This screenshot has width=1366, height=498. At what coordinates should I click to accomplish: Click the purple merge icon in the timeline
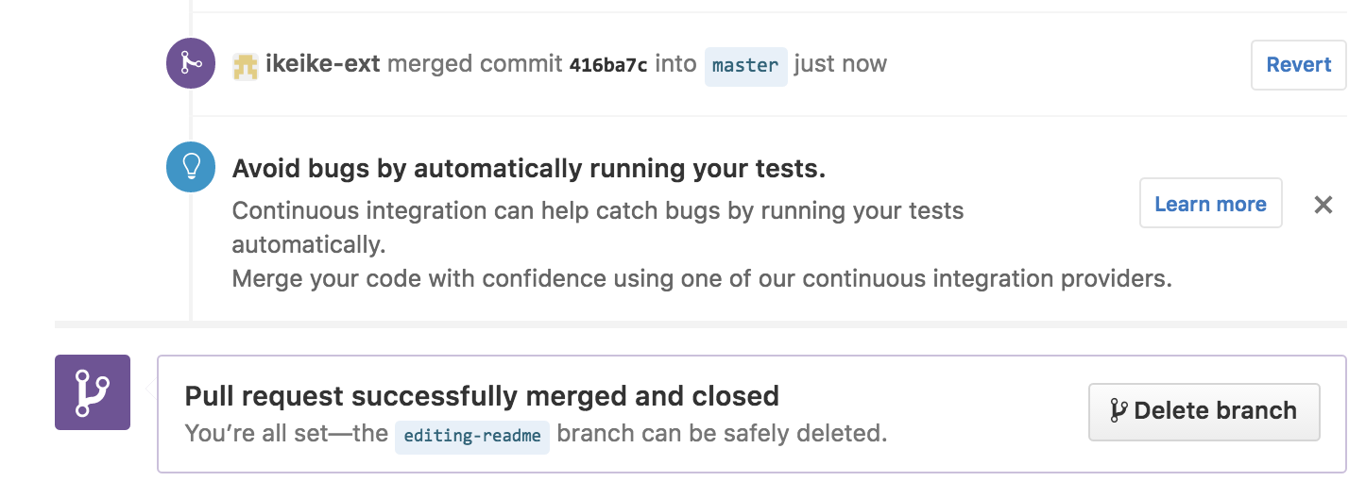click(x=191, y=64)
